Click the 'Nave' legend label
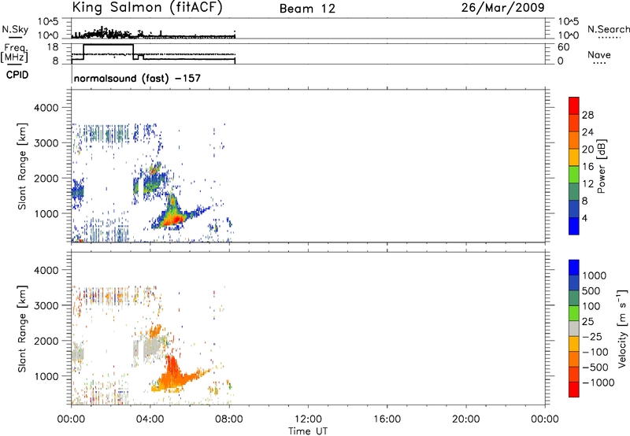The image size is (630, 436). click(599, 54)
